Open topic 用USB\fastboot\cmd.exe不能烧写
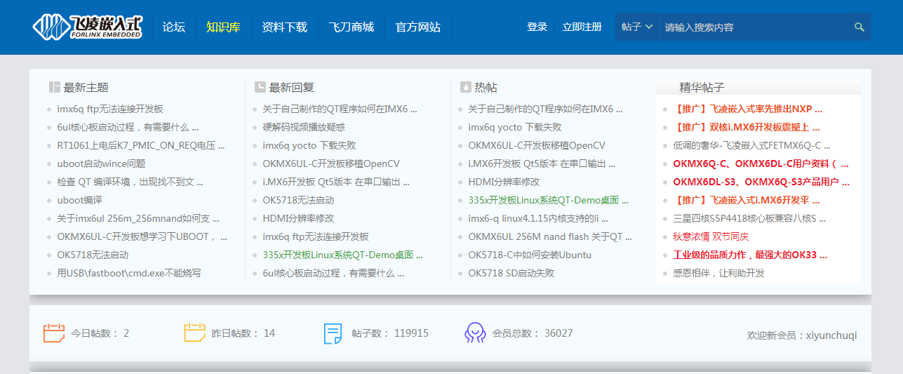 click(129, 273)
